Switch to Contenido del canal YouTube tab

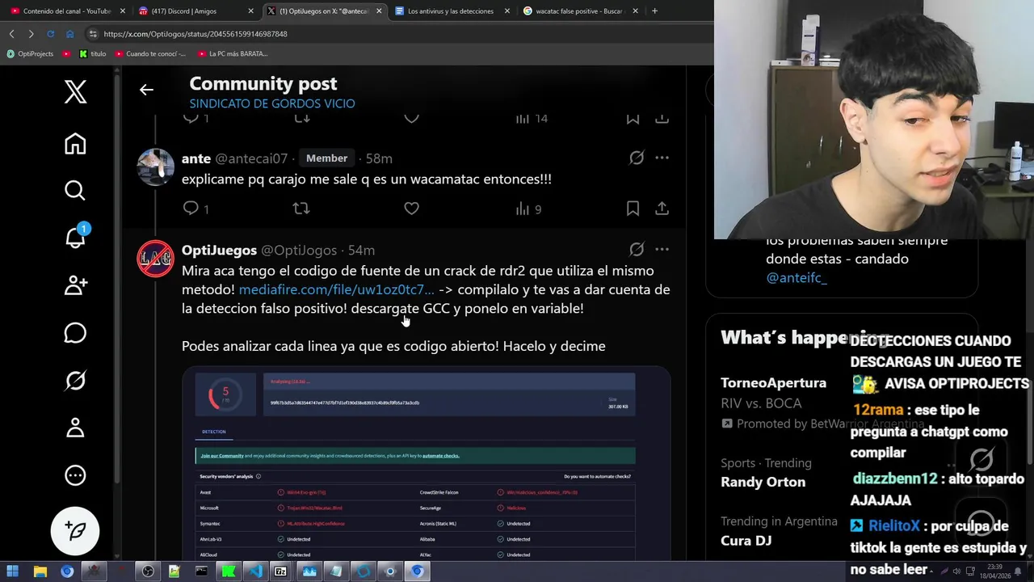pos(66,11)
